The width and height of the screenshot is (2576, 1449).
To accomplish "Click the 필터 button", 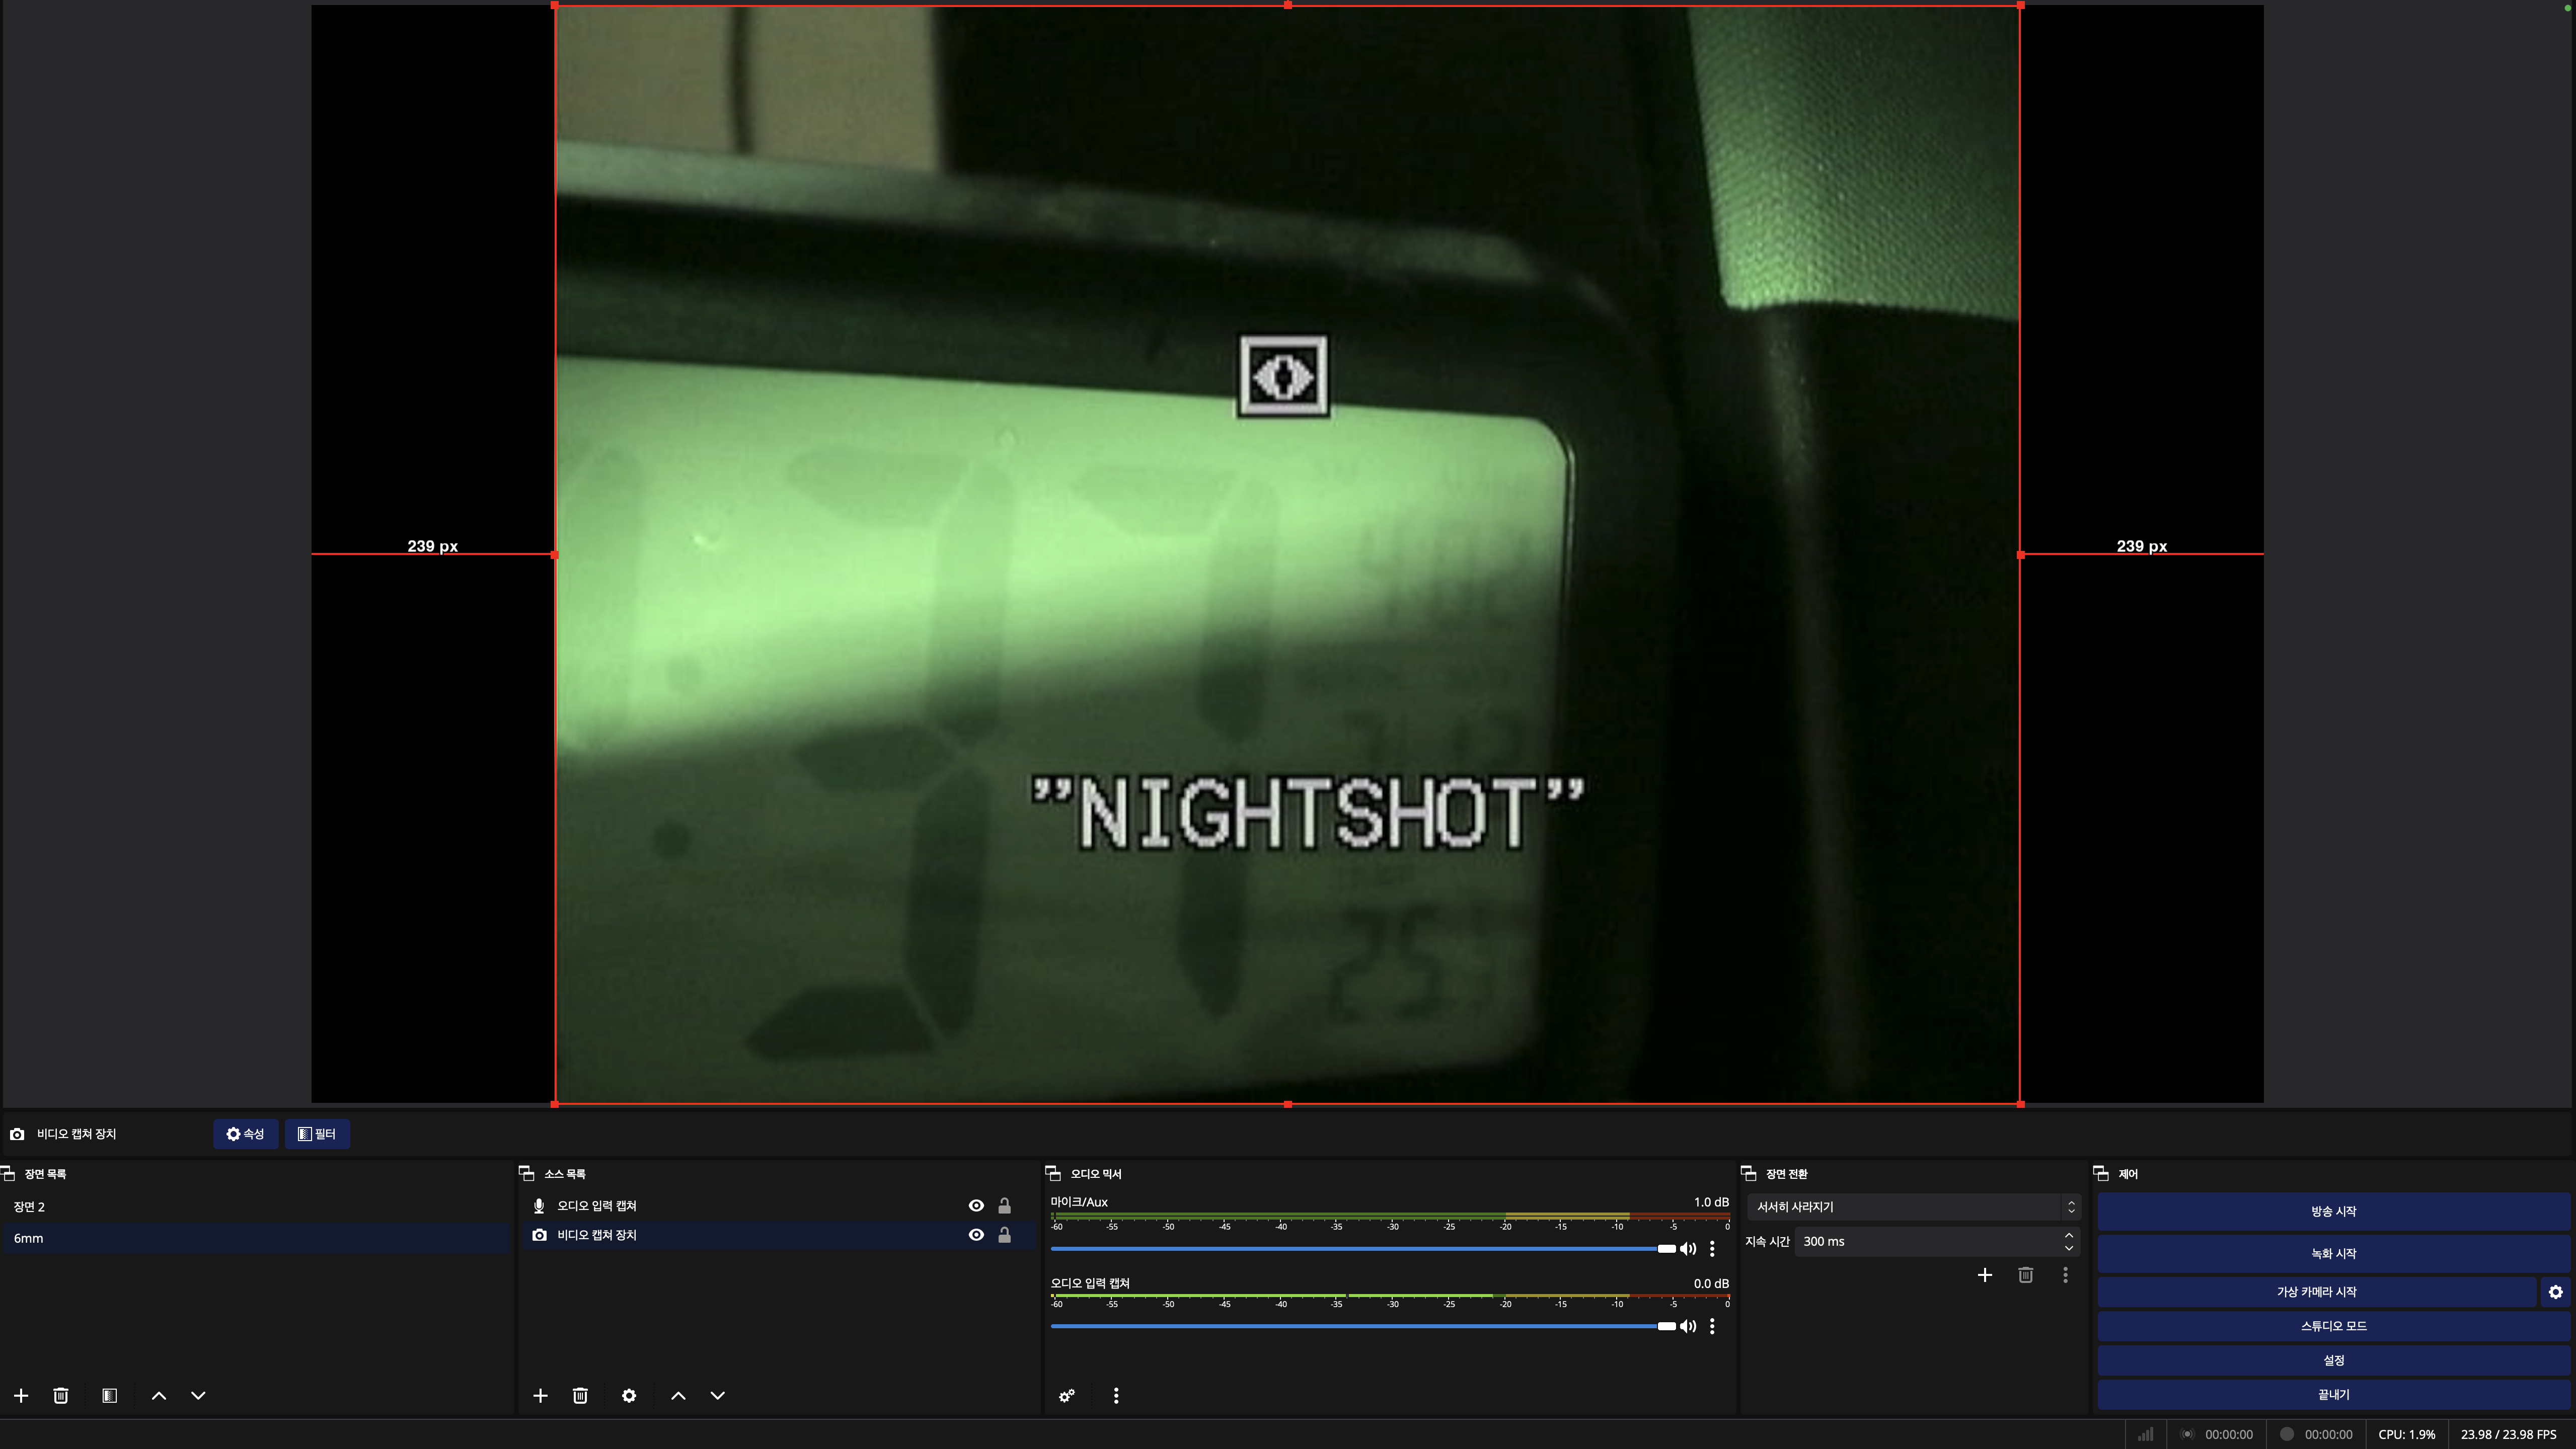I will tap(317, 1133).
